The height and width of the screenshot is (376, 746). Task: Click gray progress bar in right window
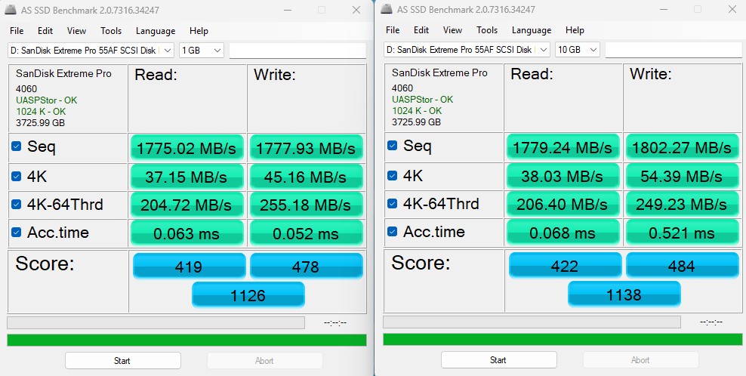pos(532,322)
